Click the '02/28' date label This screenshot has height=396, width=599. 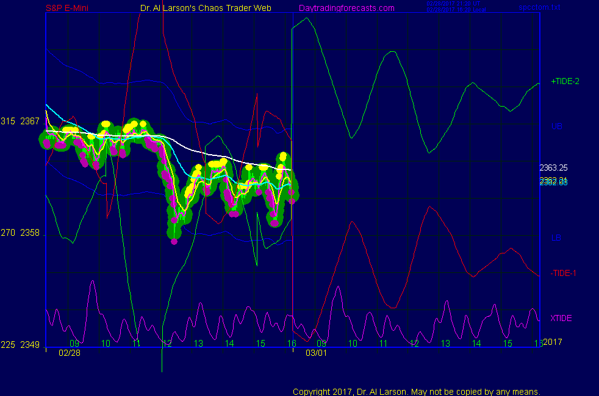(x=70, y=353)
